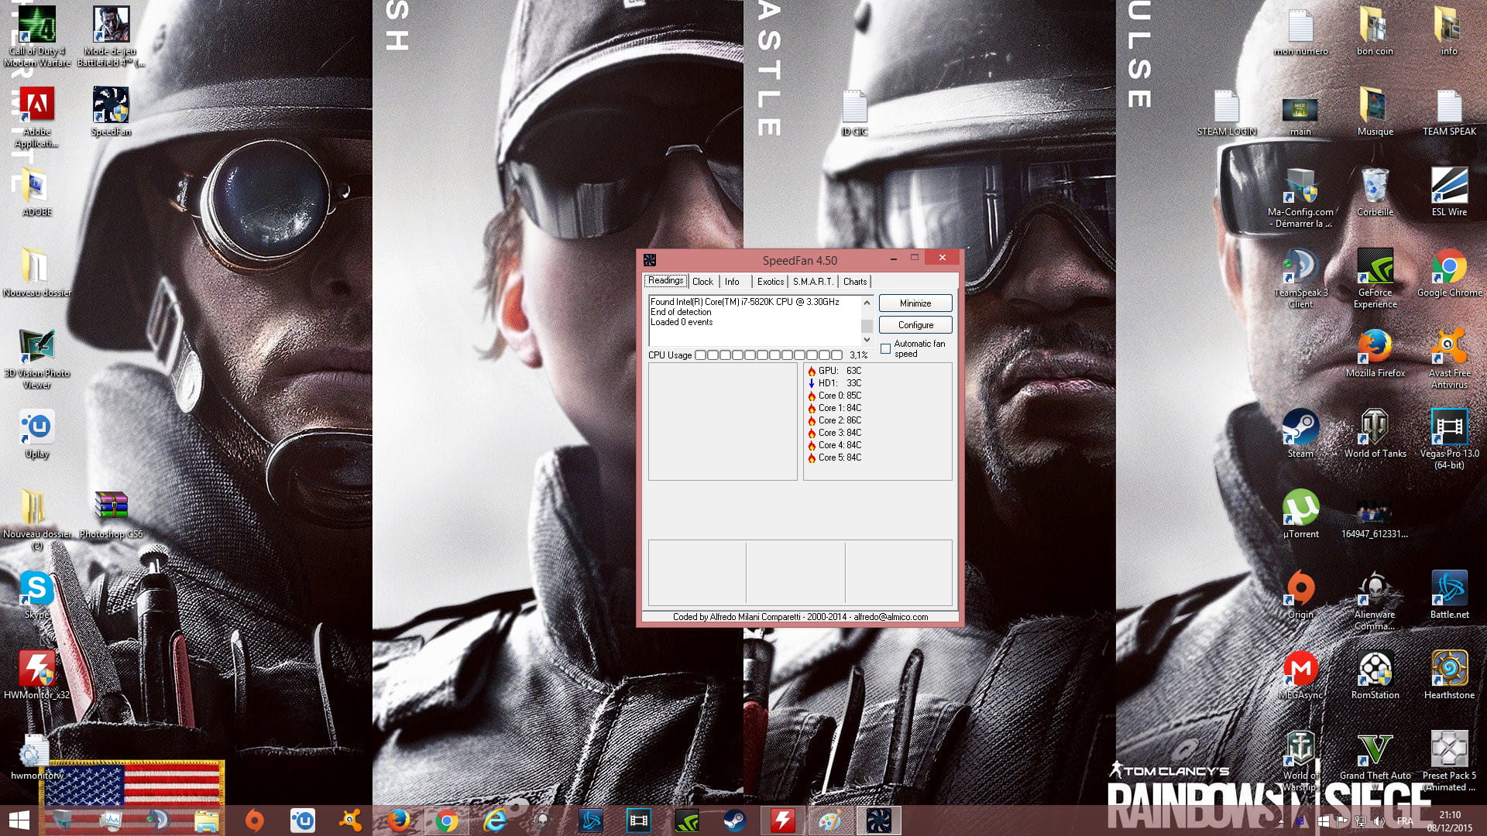Click the Windows Start button
1487x836 pixels.
coord(19,821)
